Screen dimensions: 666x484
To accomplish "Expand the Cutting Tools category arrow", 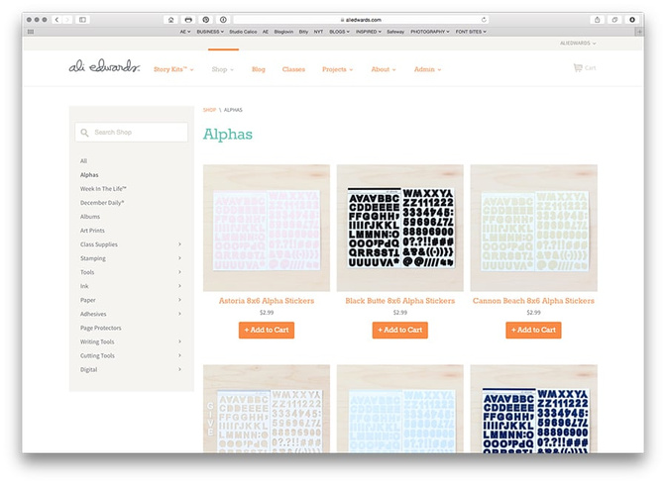I will [179, 355].
